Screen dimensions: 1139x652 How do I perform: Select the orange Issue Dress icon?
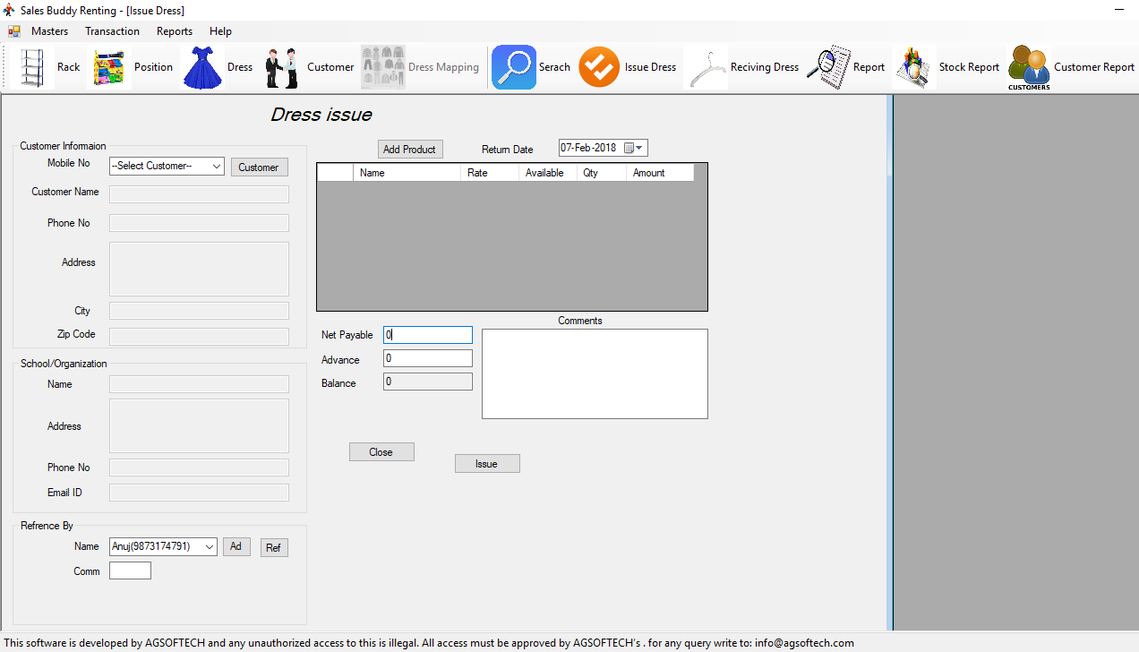click(599, 67)
